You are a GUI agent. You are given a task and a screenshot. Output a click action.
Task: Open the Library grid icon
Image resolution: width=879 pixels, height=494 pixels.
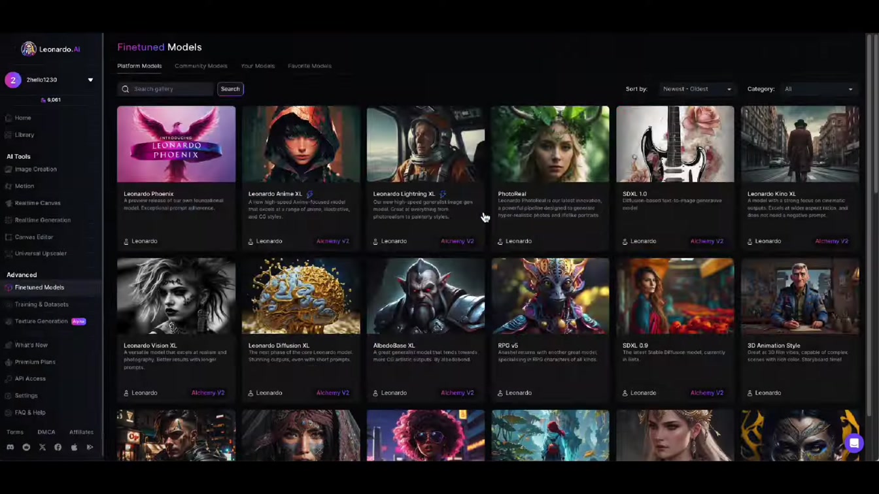click(x=9, y=135)
